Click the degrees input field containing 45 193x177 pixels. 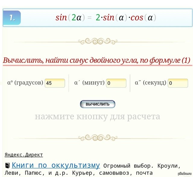[55, 83]
